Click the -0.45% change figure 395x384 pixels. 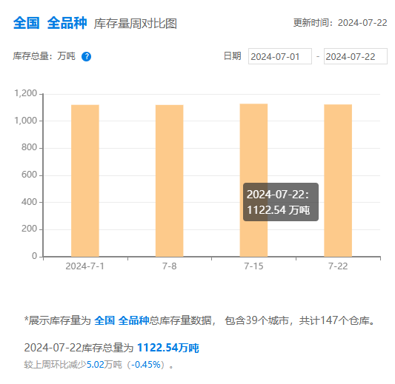point(146,365)
